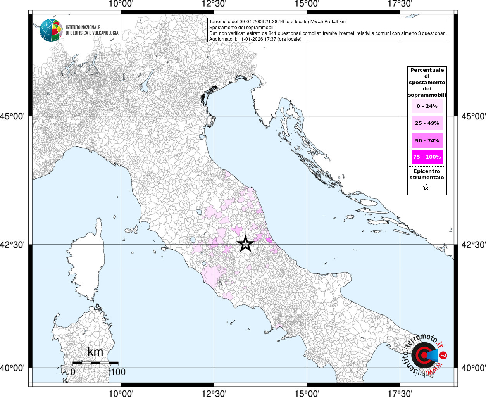Click the '100' scale bar value
The height and width of the screenshot is (397, 486).
click(x=118, y=372)
